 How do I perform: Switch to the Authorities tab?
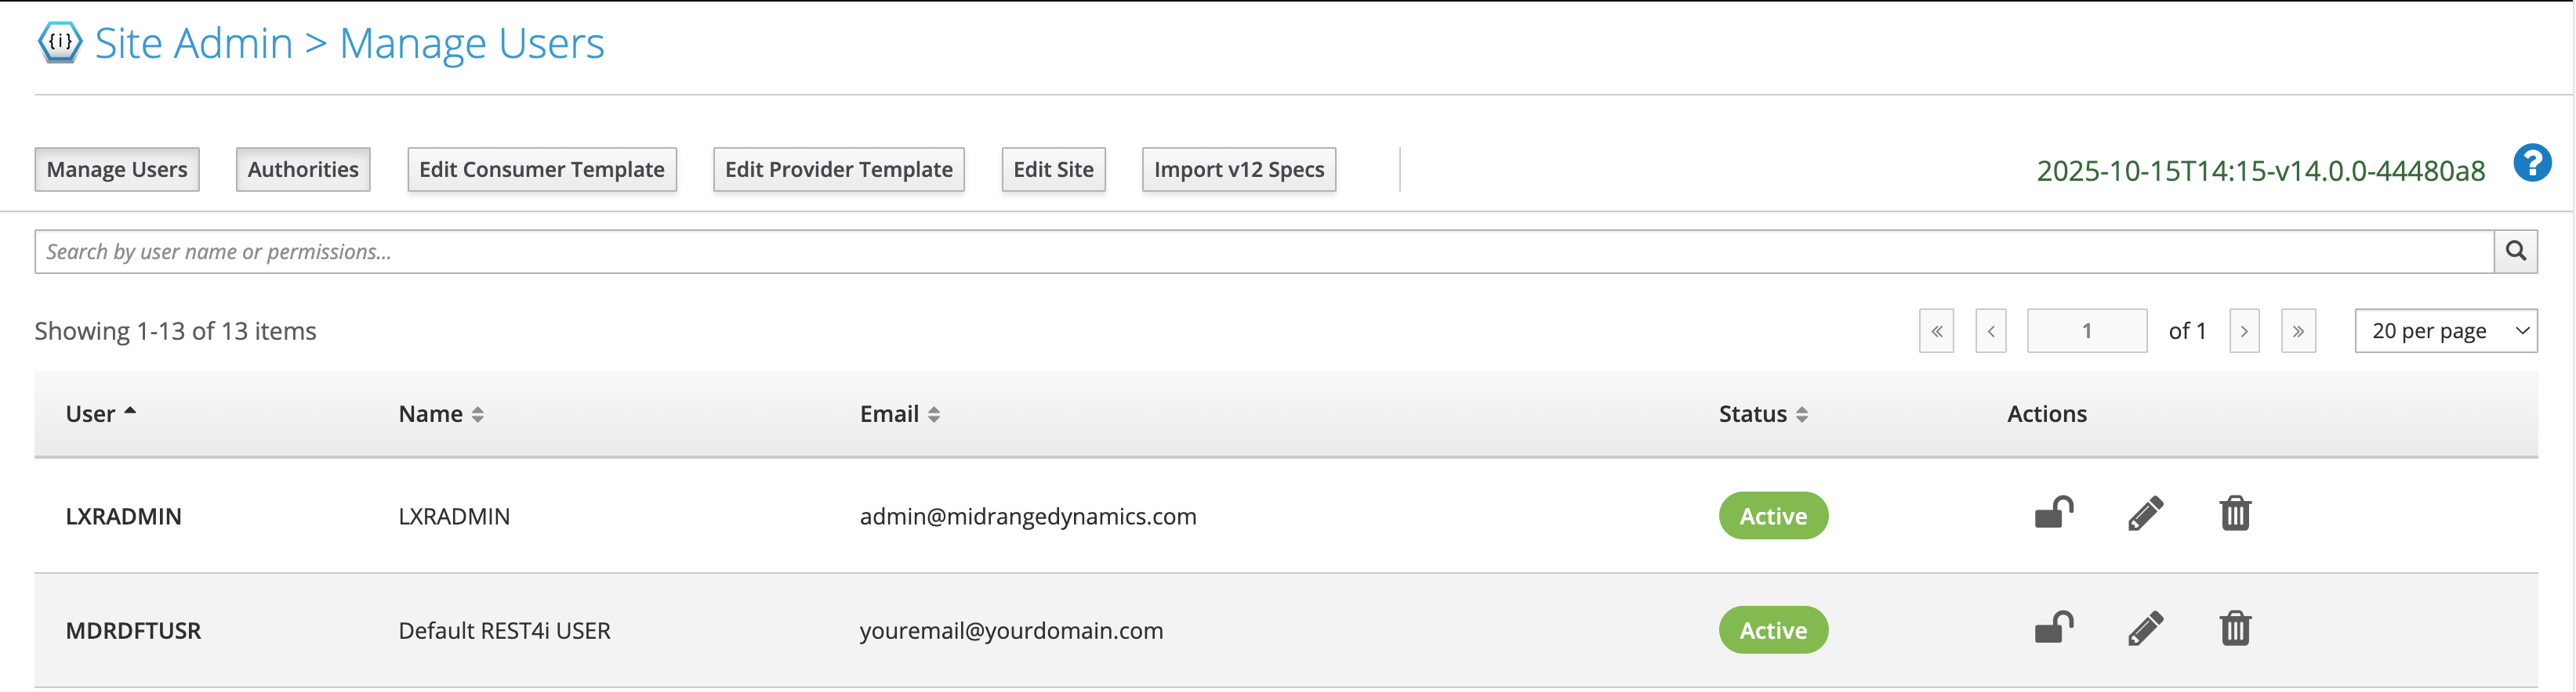[303, 170]
